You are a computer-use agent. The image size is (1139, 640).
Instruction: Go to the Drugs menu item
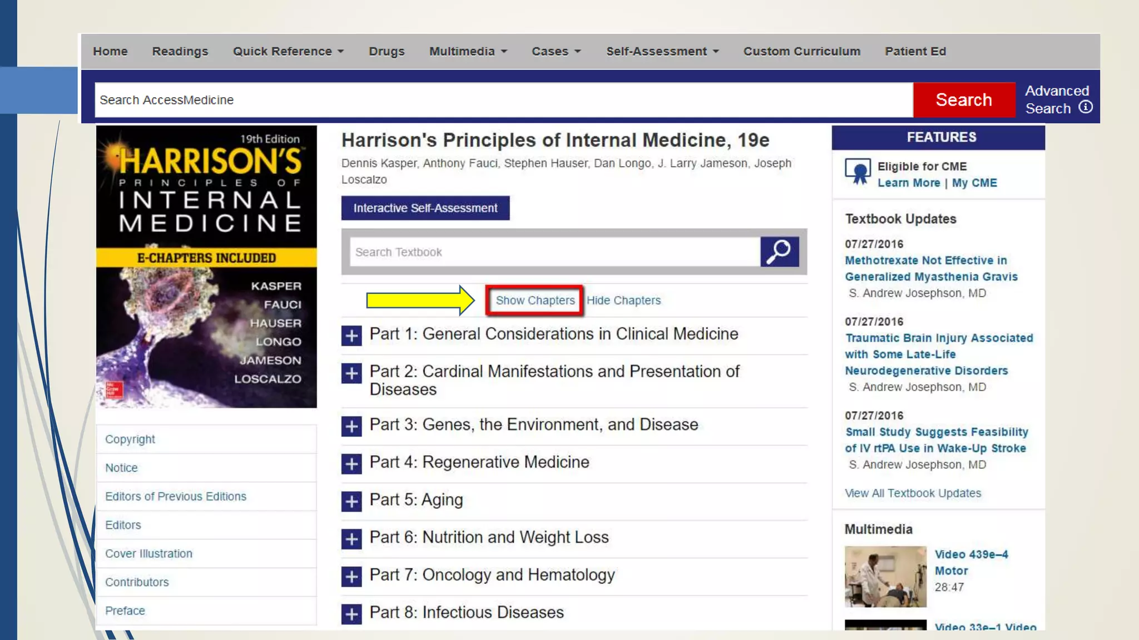coord(387,51)
